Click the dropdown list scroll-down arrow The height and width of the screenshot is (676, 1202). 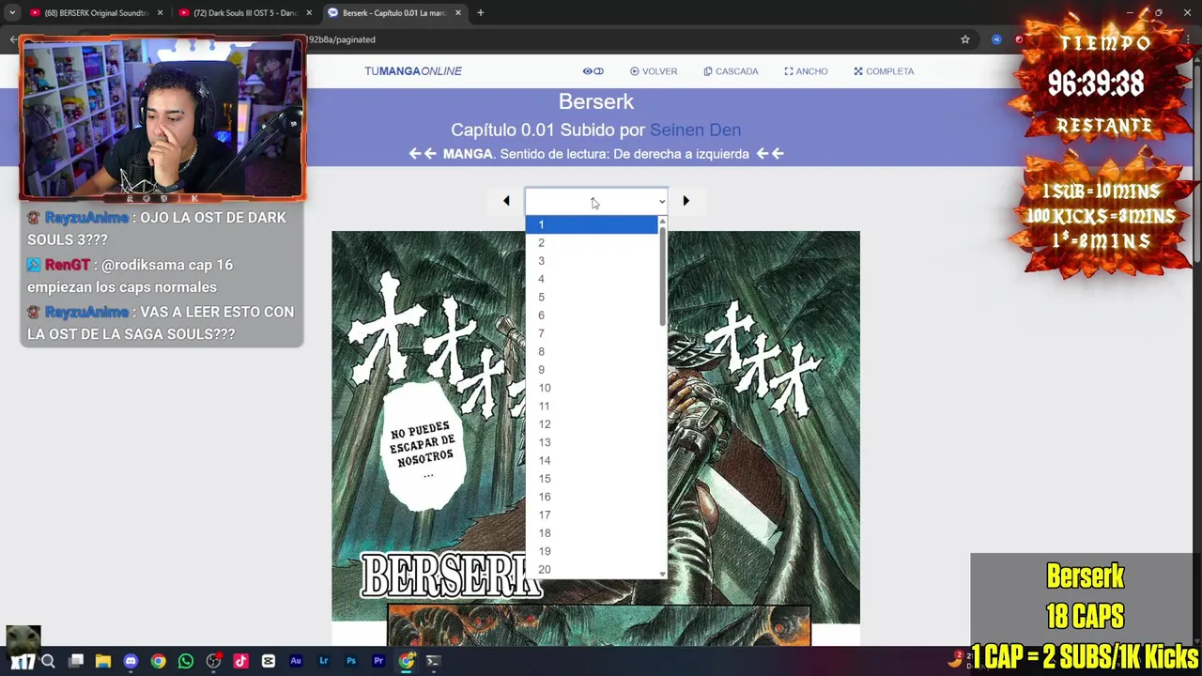(662, 574)
